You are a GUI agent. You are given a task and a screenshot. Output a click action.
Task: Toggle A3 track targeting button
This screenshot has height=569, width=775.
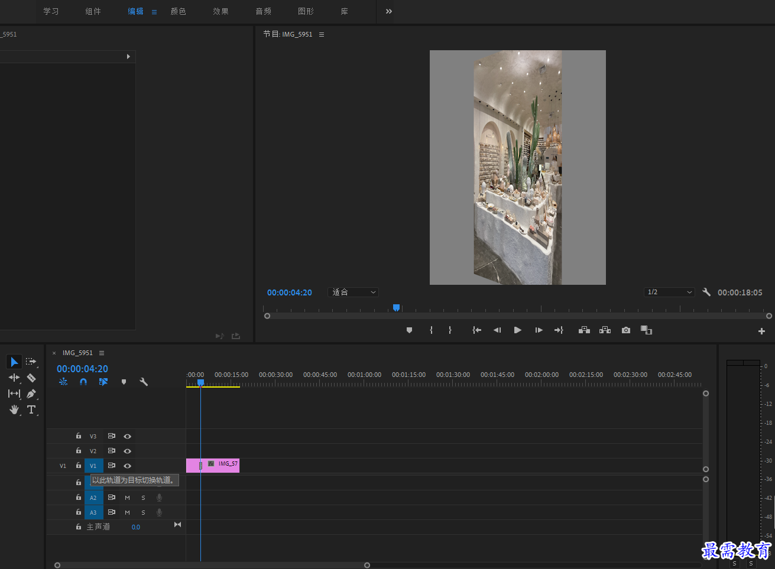(93, 512)
